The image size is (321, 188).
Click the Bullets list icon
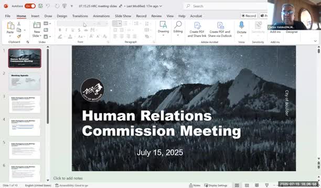point(115,23)
